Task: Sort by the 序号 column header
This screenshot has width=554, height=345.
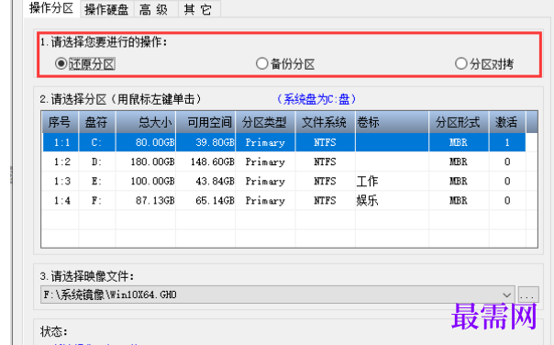Action: pos(60,122)
